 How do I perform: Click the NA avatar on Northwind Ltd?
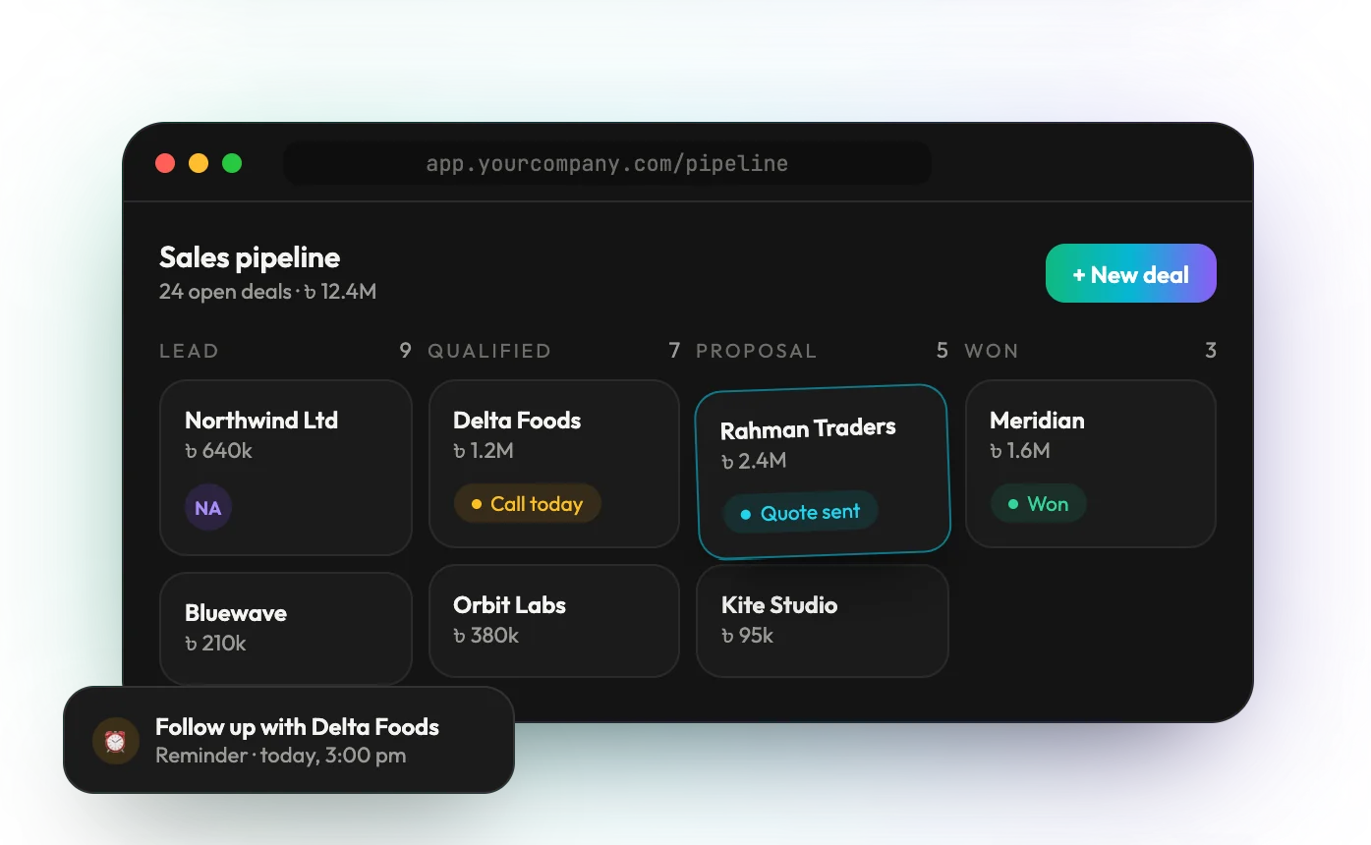[208, 508]
